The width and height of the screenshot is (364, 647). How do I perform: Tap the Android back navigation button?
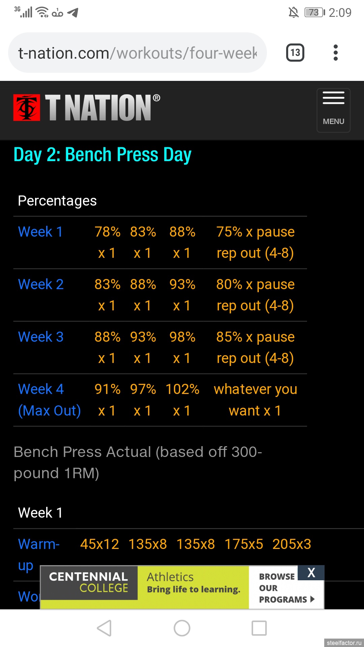point(104,628)
